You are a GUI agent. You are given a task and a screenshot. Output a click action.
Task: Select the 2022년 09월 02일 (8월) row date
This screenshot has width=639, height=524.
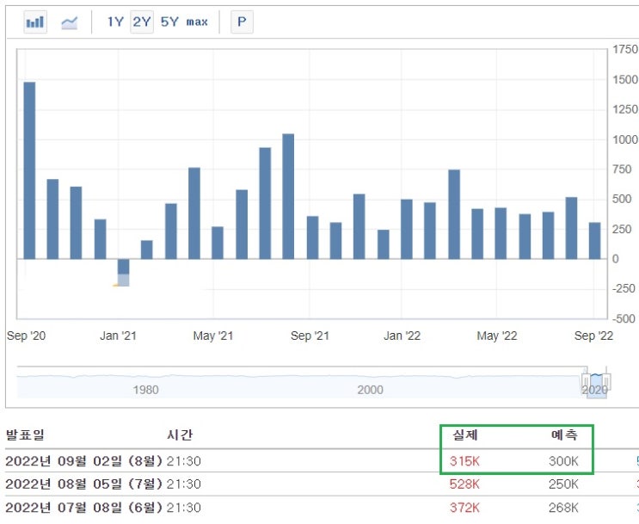point(84,461)
